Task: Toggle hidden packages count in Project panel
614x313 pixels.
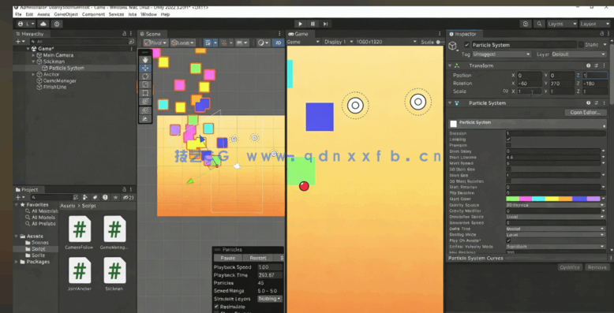Action: (x=128, y=198)
